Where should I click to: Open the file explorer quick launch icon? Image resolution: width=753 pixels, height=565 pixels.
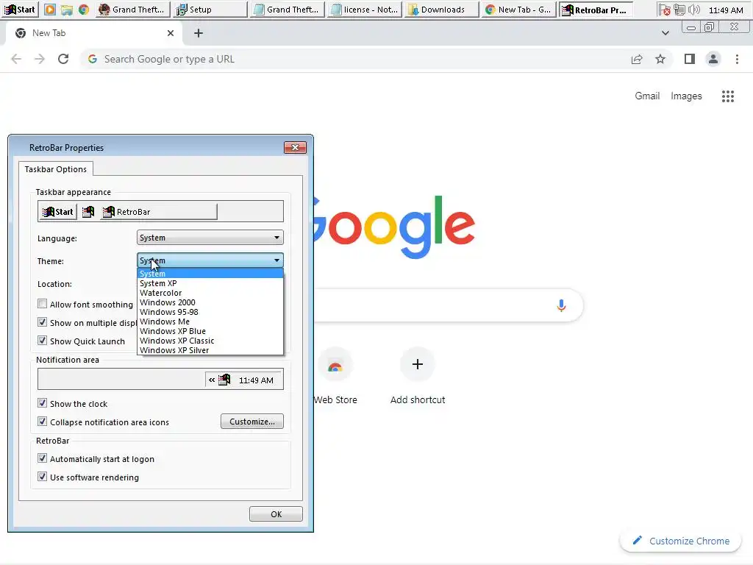tap(67, 10)
